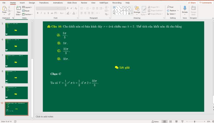Click the New Slide icon
Viewport: 214px width, 123px height.
[18, 8]
